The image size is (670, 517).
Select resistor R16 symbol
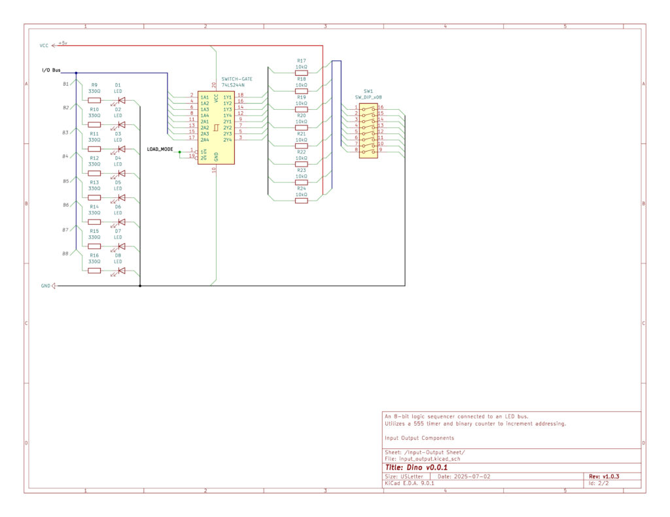point(94,271)
